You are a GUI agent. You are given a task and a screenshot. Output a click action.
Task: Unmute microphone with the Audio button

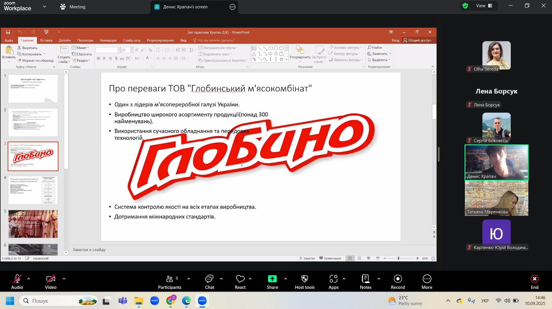17,282
